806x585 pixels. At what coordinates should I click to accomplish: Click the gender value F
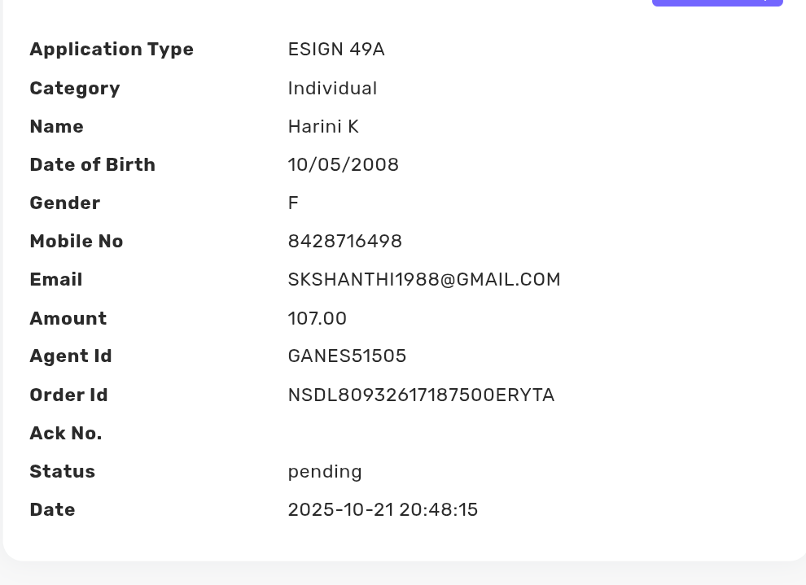tap(293, 203)
